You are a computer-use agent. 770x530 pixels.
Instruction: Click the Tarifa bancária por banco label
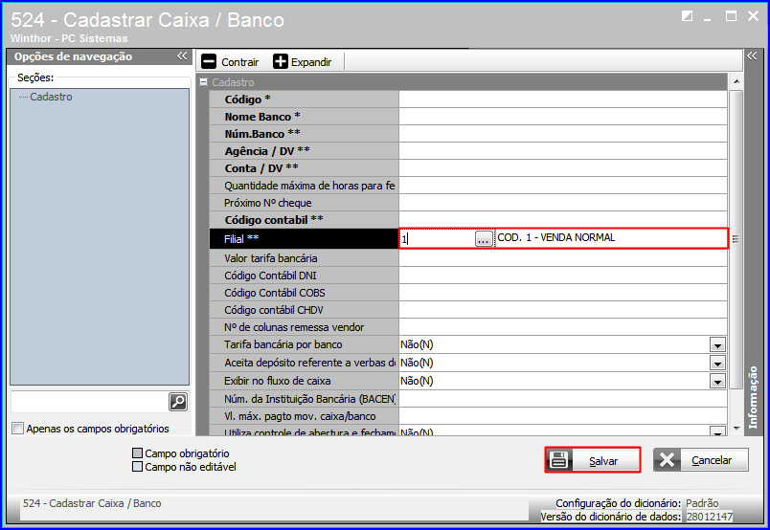[283, 344]
